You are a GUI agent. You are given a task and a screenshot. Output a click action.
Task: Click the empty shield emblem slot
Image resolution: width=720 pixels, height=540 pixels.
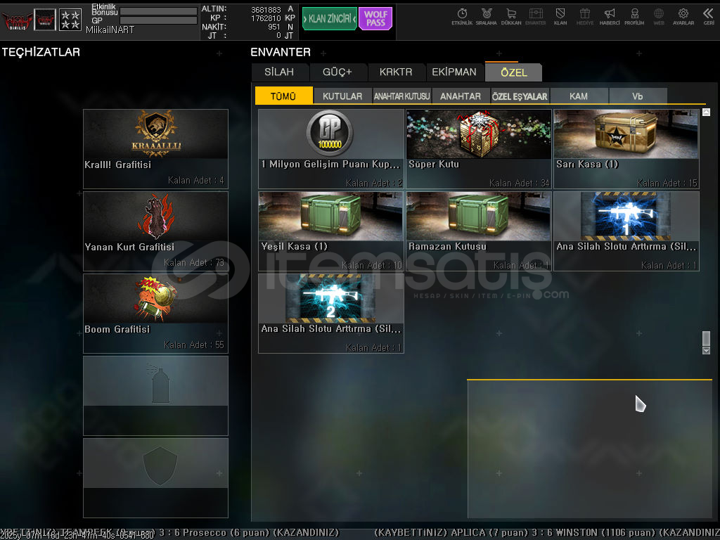tap(155, 477)
